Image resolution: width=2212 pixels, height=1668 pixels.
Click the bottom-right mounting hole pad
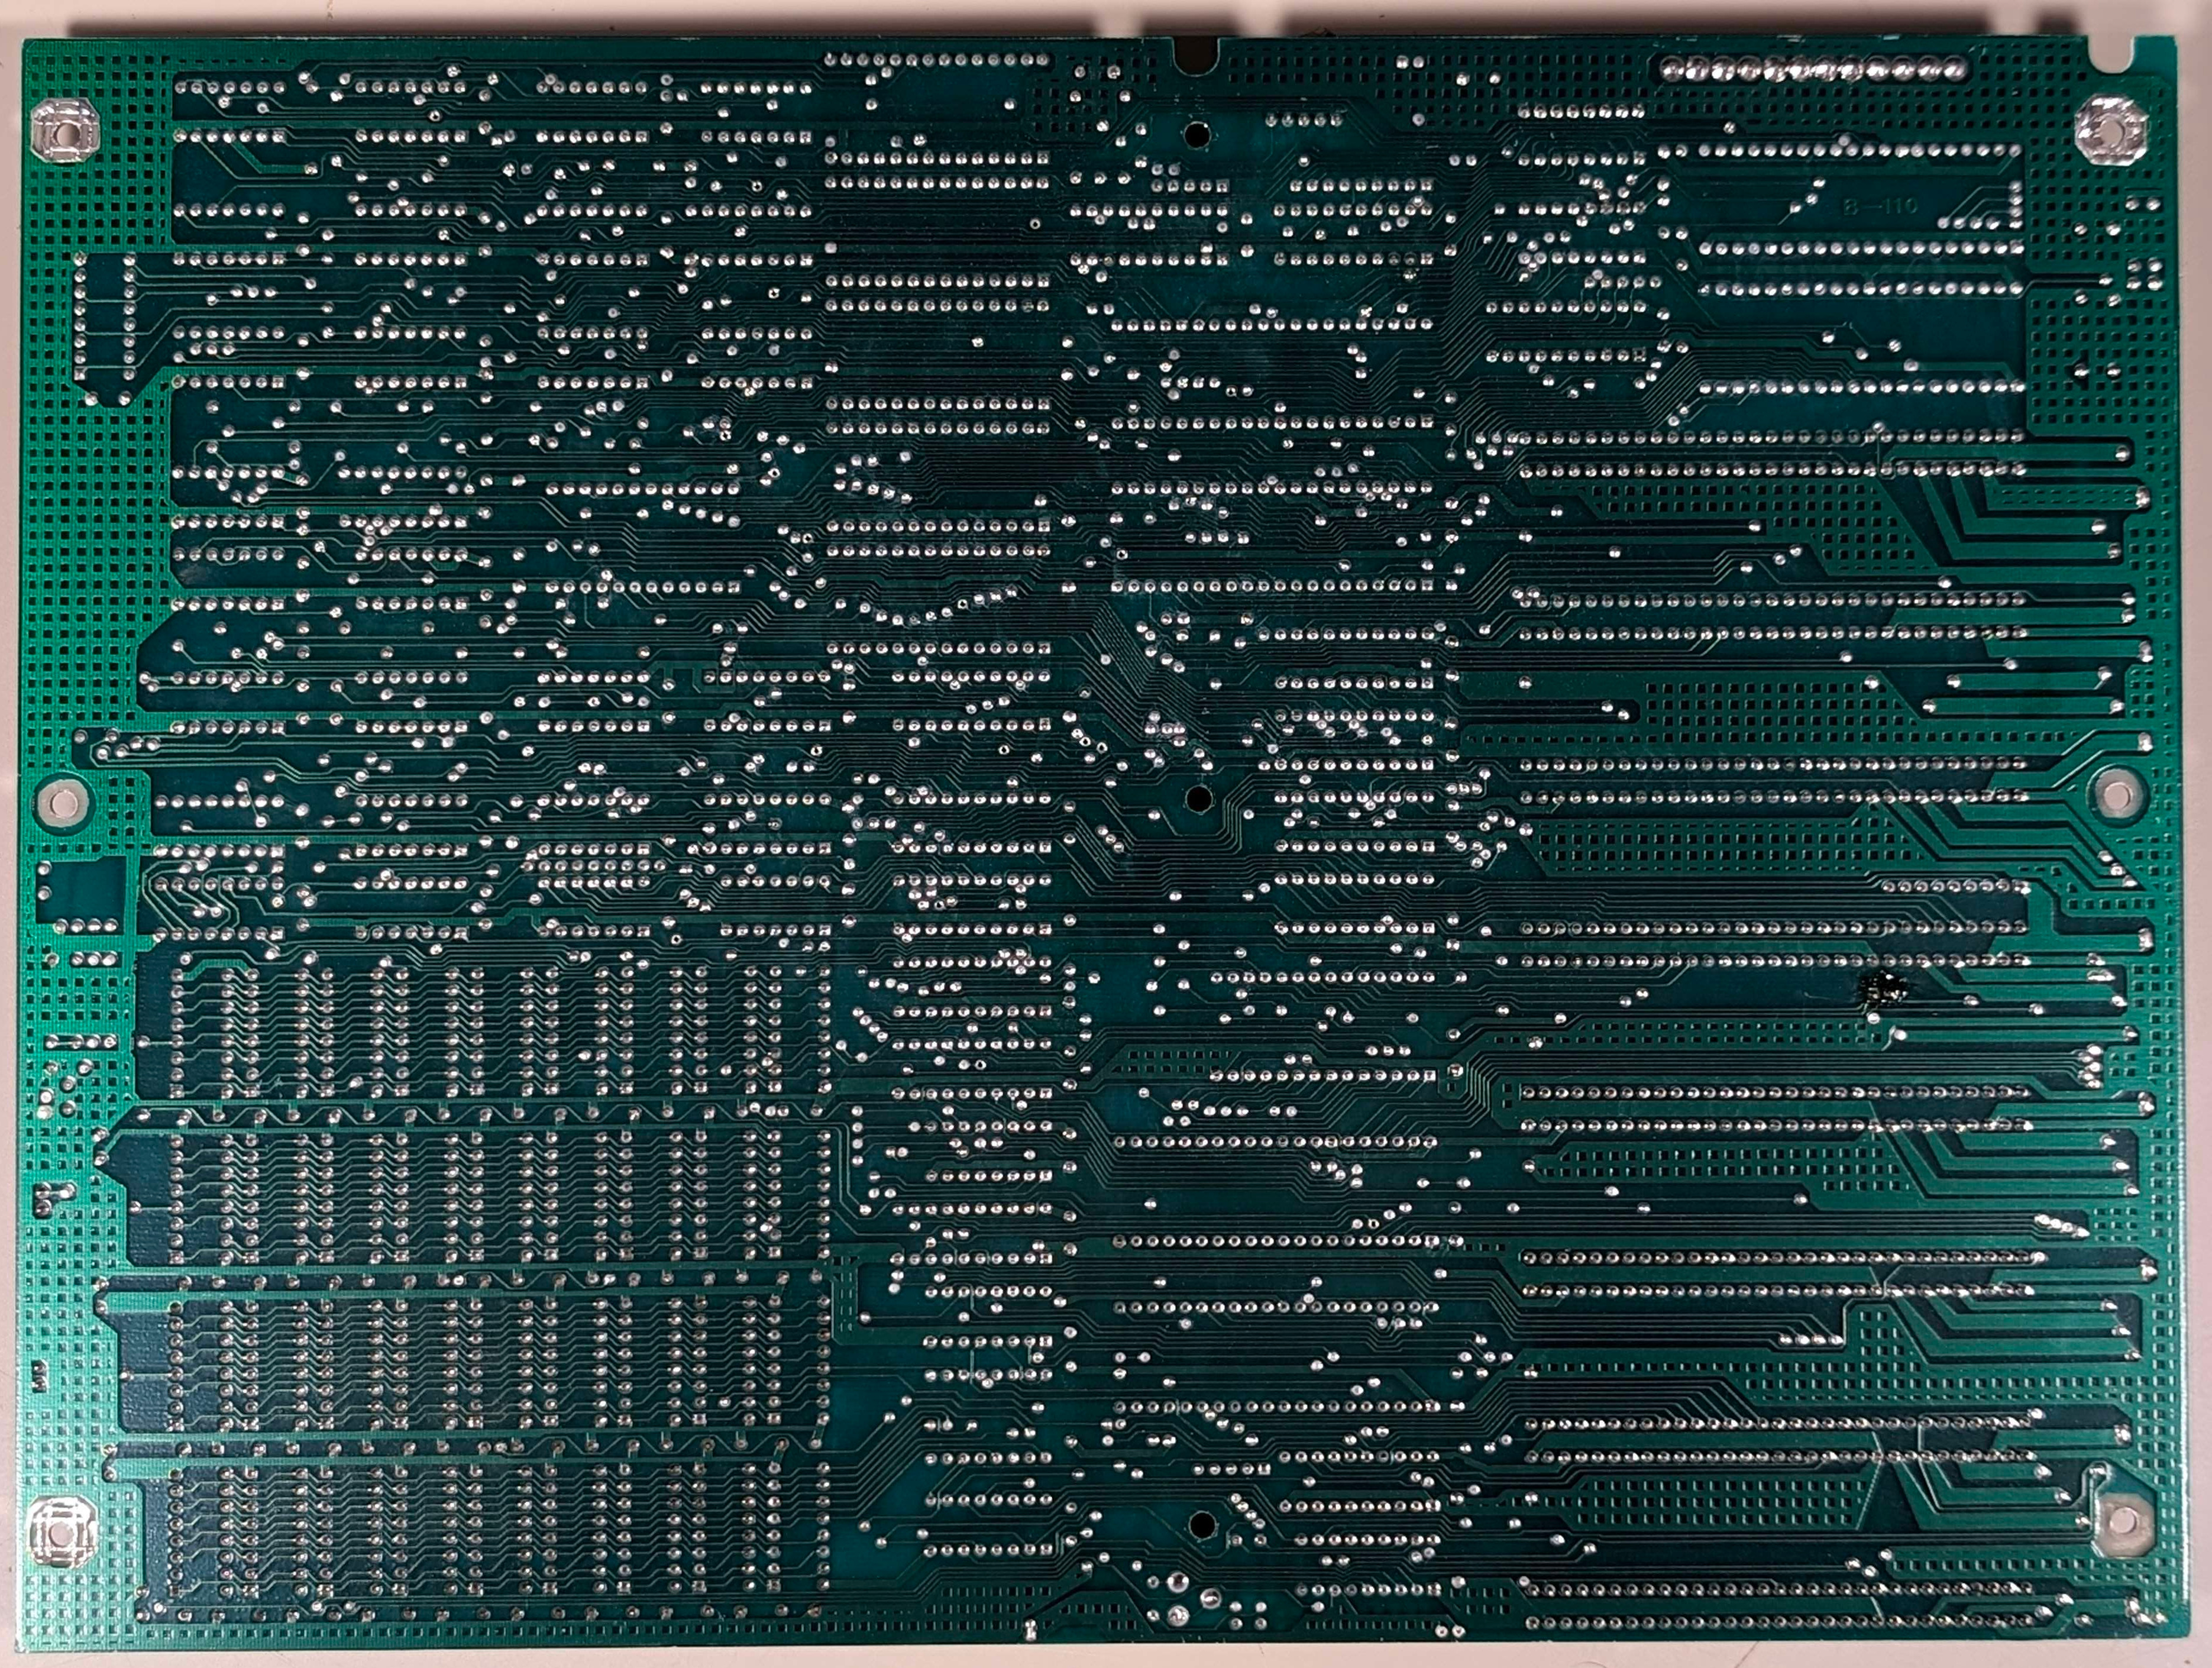[x=2124, y=1523]
